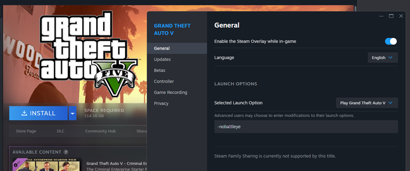
Task: Click the GRAND THEFT AUTO V properties heading
Action: click(x=172, y=29)
